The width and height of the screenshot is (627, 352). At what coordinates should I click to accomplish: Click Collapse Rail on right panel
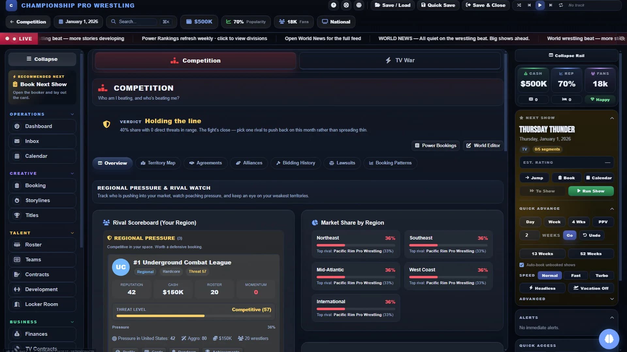[567, 56]
